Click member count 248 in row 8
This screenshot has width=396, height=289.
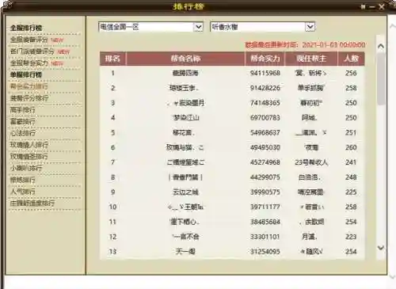pos(351,177)
